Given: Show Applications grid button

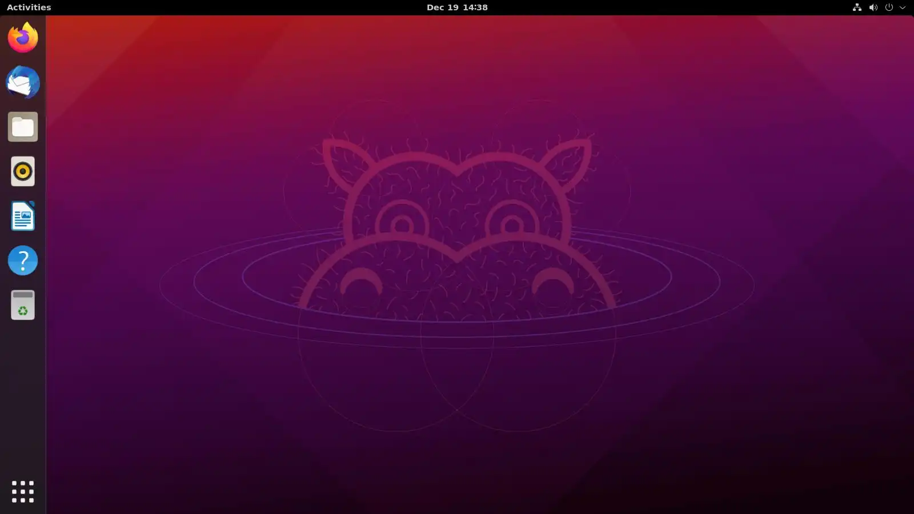Looking at the screenshot, I should (23, 491).
